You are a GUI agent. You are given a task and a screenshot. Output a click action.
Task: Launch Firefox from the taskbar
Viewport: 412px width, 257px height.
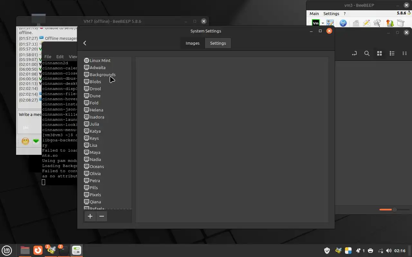pos(38,250)
